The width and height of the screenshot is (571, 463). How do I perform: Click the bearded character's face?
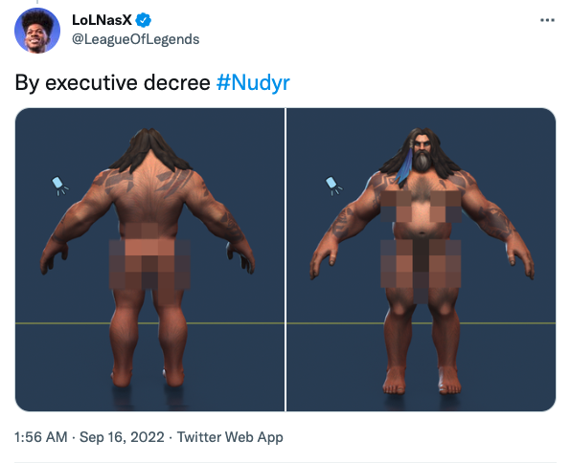pyautogui.click(x=423, y=152)
